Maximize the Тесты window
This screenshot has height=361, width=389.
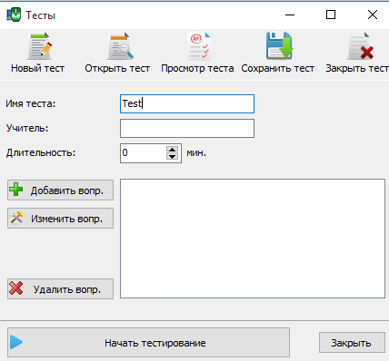point(331,15)
